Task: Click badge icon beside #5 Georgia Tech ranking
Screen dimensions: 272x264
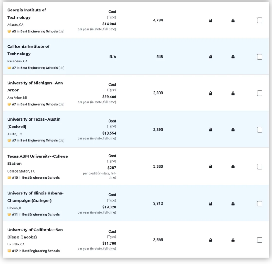Action: click(9, 31)
